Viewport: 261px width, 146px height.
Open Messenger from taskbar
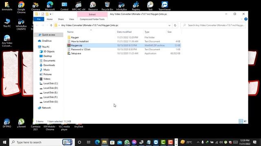pyautogui.click(x=134, y=142)
